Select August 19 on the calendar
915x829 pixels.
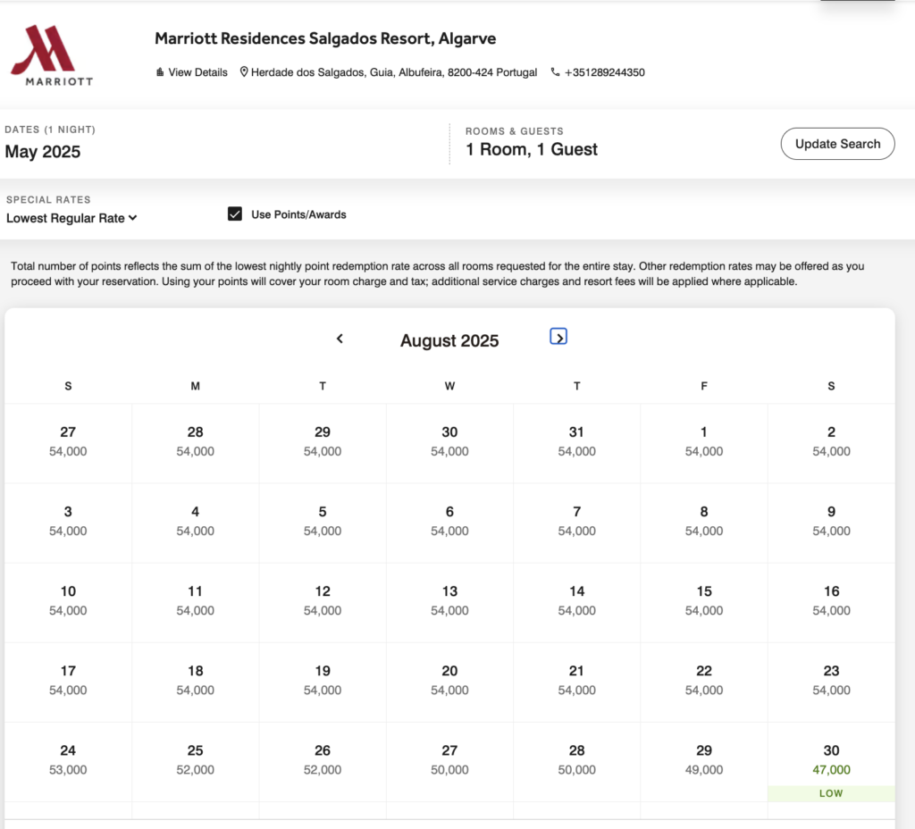point(322,682)
